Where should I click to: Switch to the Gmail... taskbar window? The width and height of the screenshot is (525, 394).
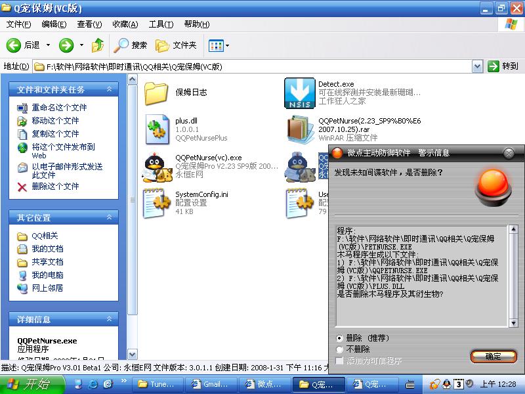coord(211,384)
